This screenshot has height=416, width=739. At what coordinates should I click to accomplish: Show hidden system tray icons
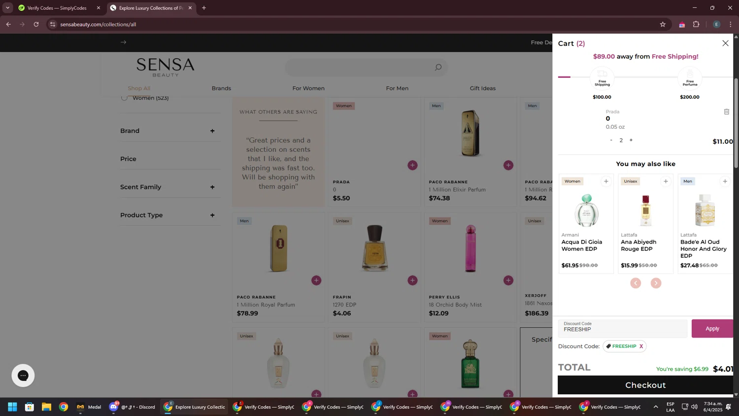[x=655, y=407]
